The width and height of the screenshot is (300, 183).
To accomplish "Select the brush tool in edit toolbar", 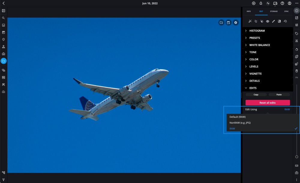I will (x=273, y=21).
